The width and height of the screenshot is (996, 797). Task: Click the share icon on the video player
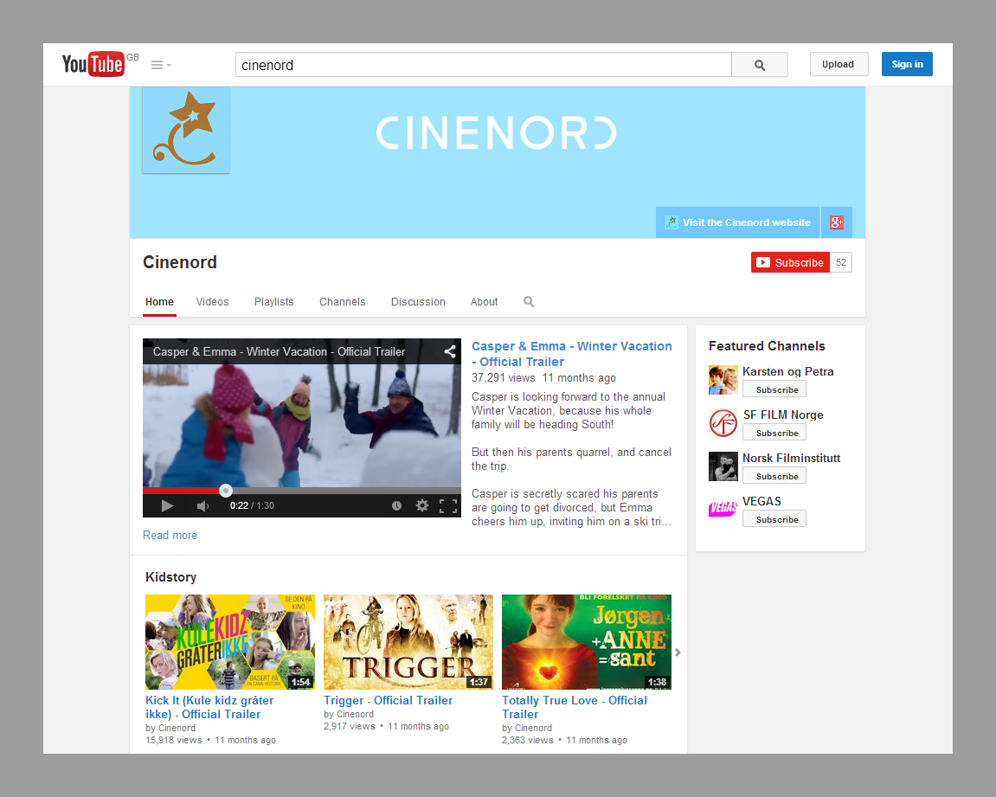point(450,351)
